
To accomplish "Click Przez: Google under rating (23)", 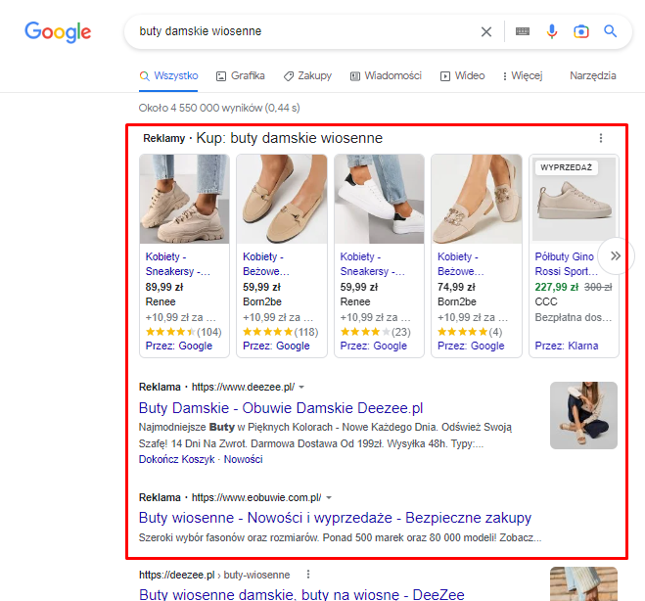I will [374, 346].
